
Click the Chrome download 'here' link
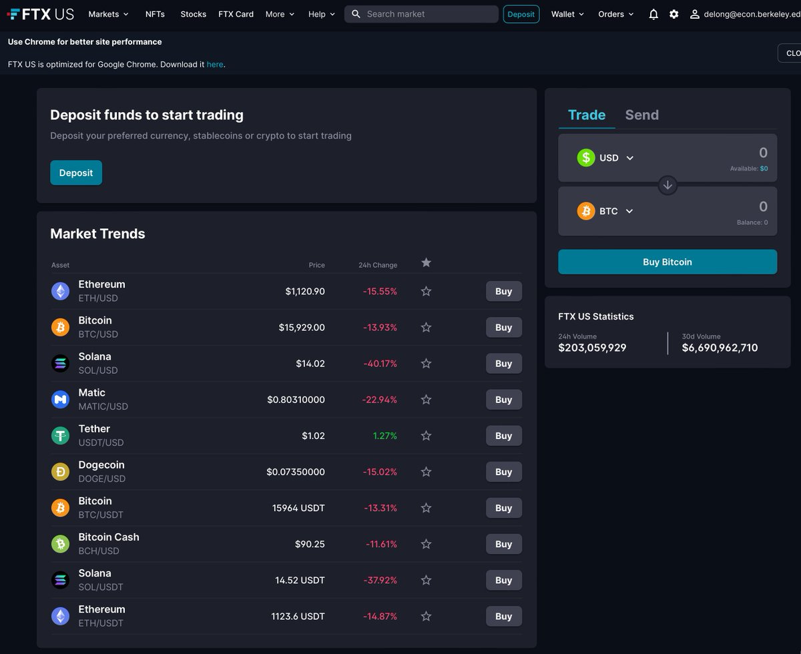pyautogui.click(x=215, y=65)
